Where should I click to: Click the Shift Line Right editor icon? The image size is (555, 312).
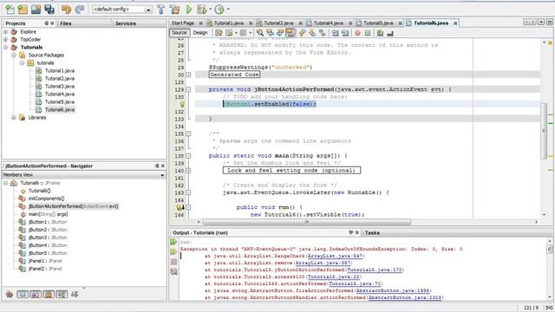click(x=345, y=33)
